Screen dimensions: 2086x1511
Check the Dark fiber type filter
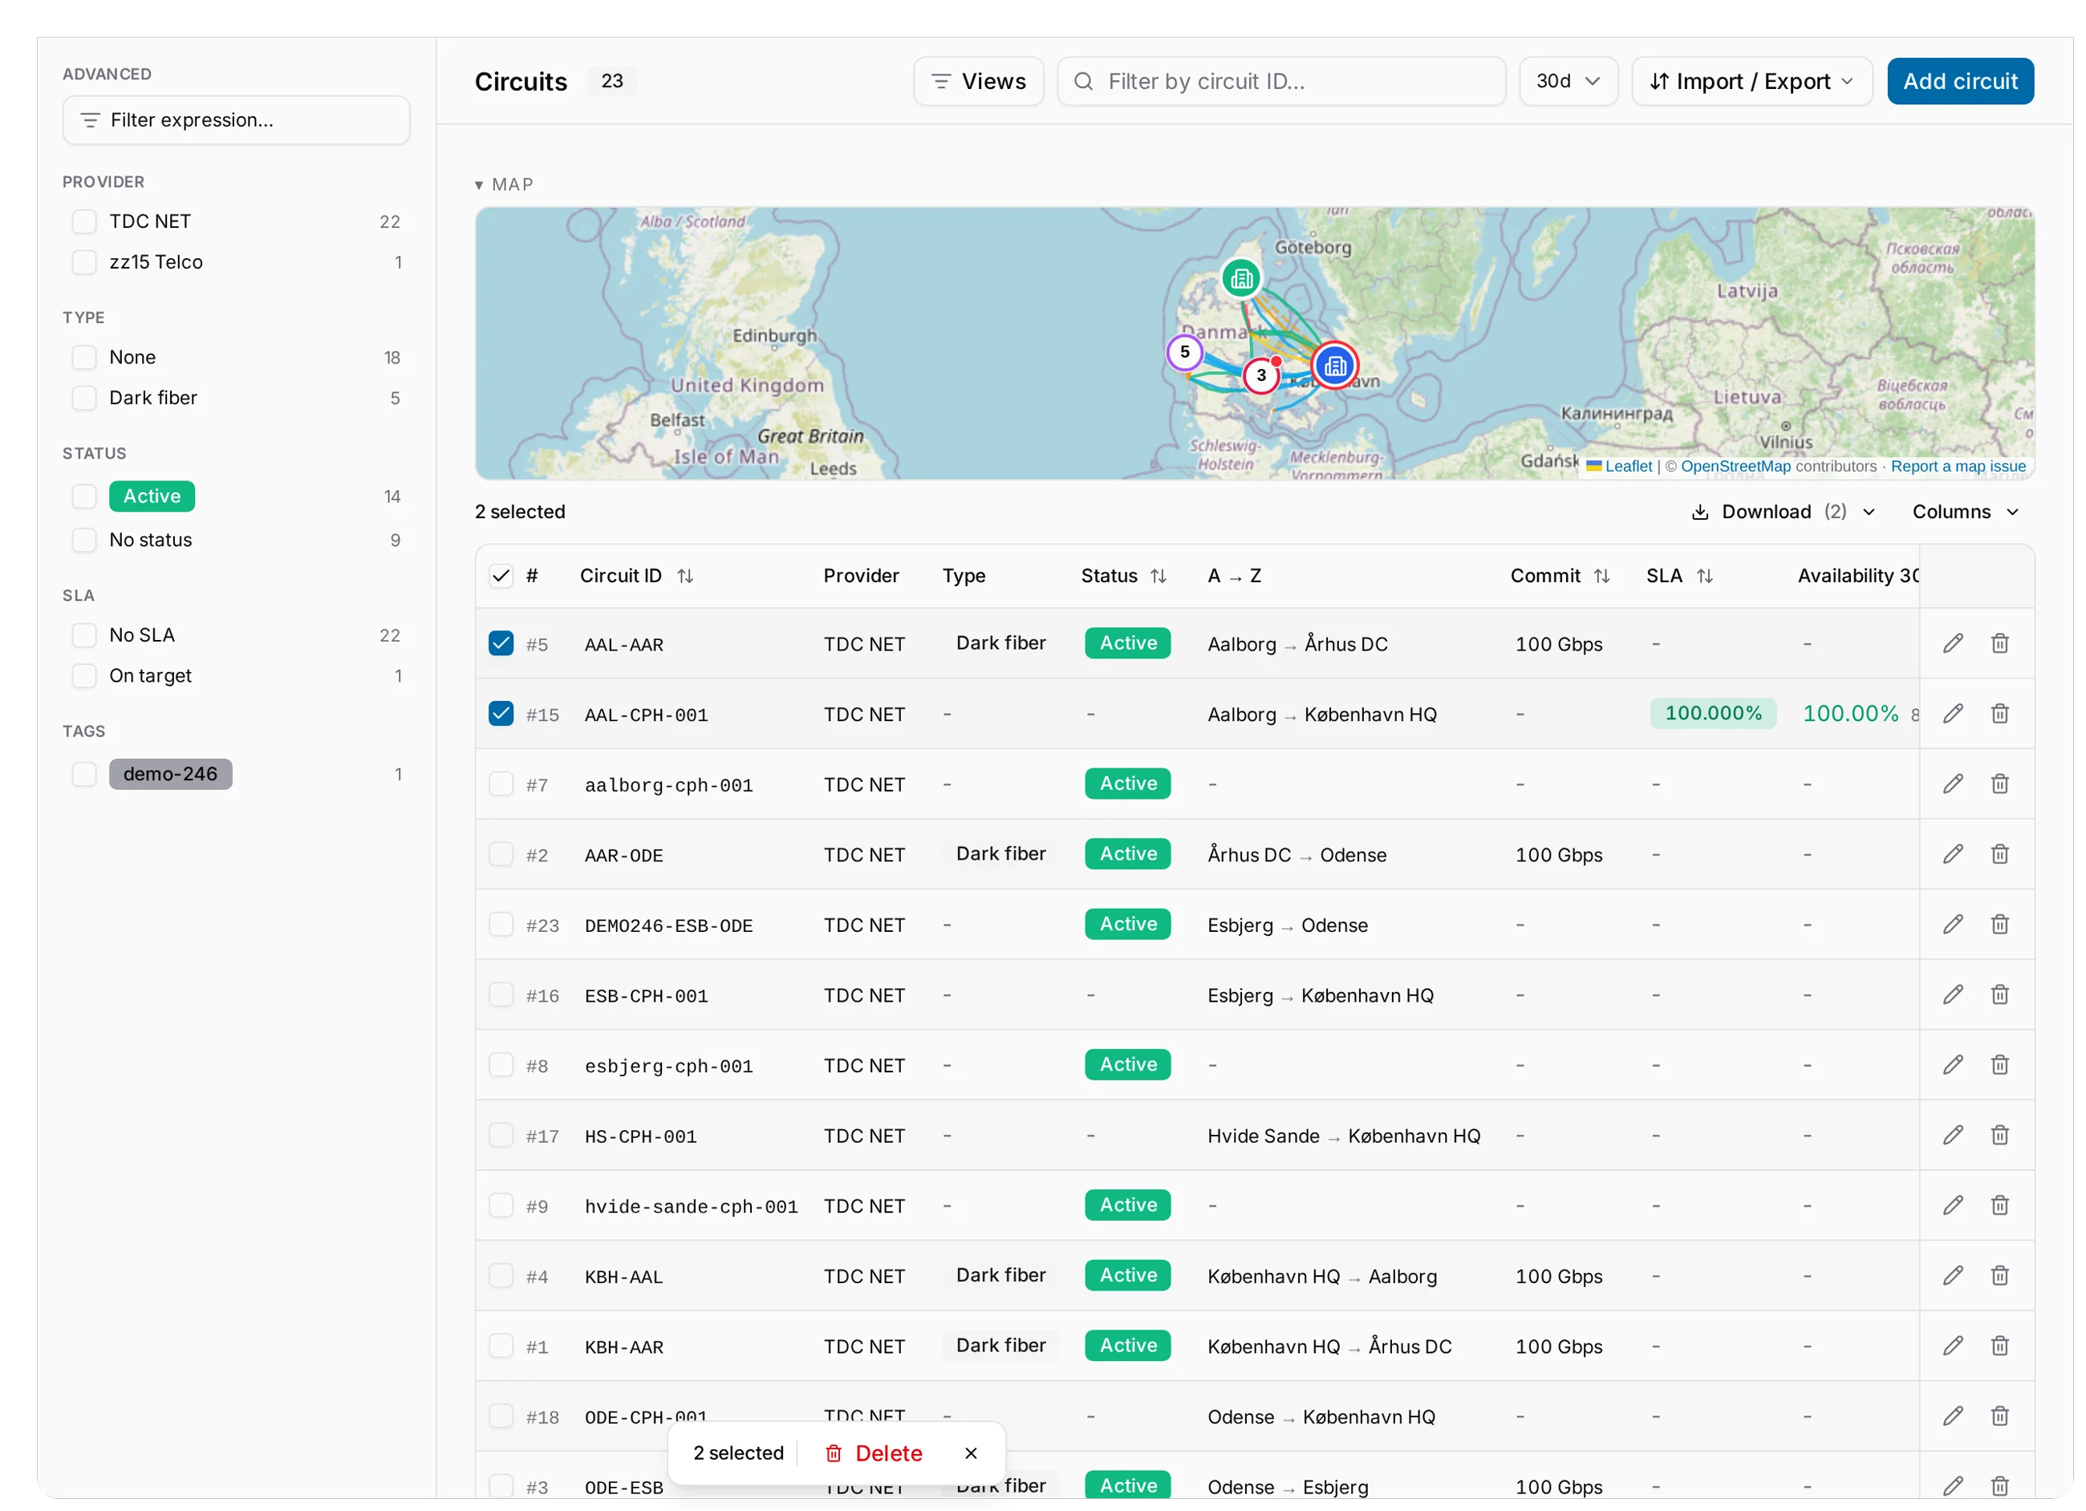83,399
